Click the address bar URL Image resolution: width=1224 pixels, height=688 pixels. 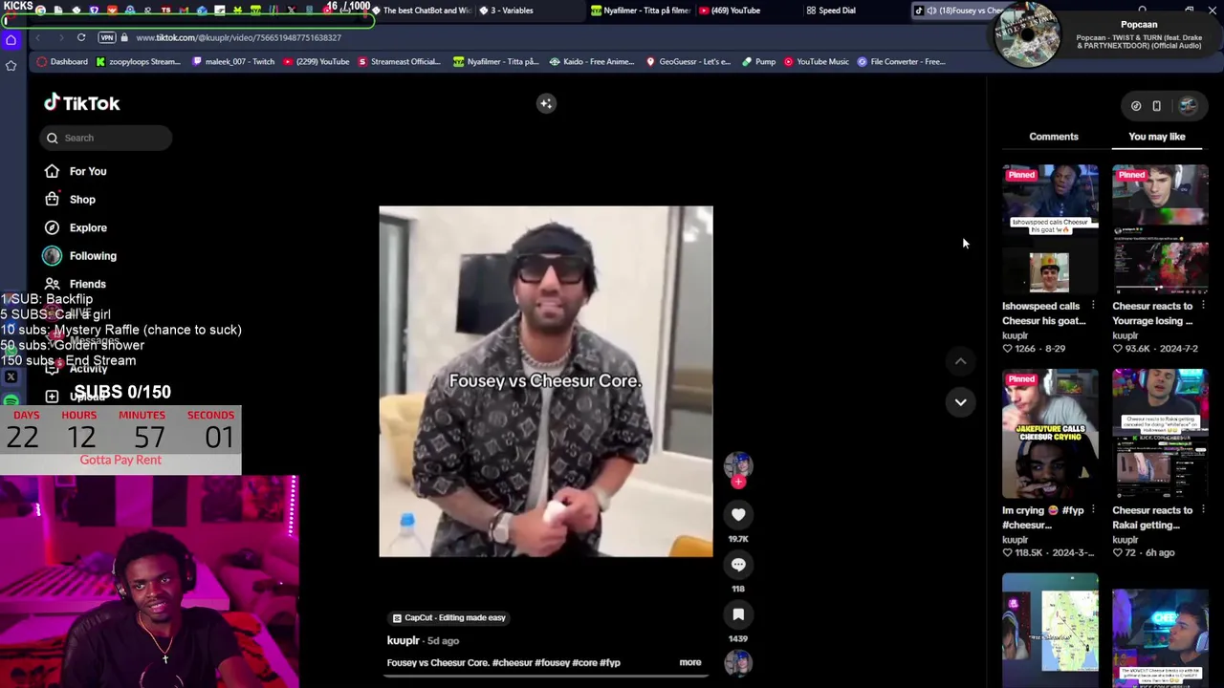[x=239, y=37]
